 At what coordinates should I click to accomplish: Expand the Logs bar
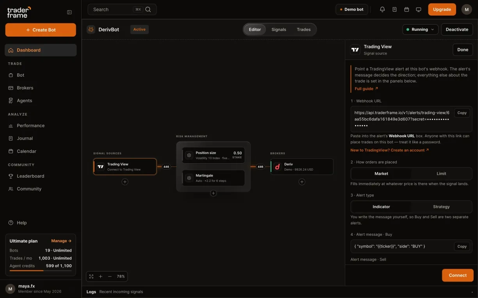(x=280, y=292)
